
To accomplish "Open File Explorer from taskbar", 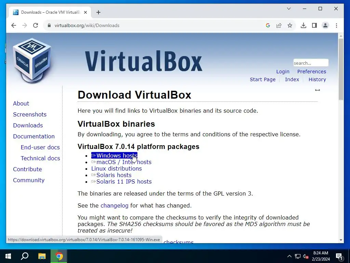I will [x=42, y=256].
